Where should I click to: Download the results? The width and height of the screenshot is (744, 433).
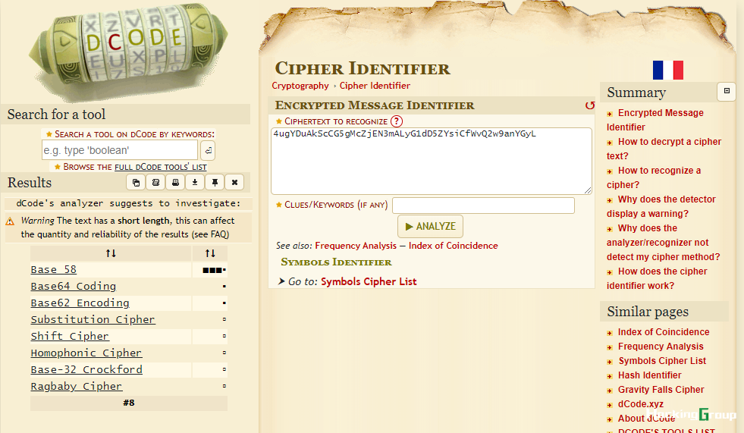pyautogui.click(x=195, y=183)
